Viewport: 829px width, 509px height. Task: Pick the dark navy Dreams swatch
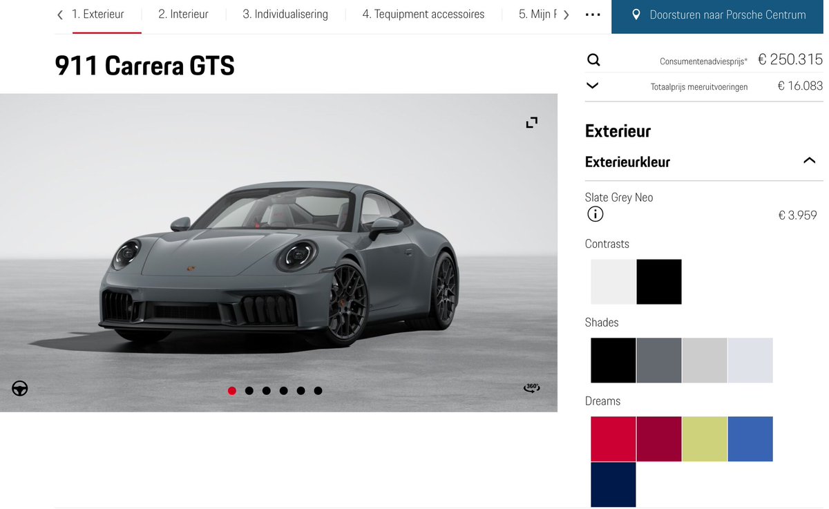pos(613,485)
